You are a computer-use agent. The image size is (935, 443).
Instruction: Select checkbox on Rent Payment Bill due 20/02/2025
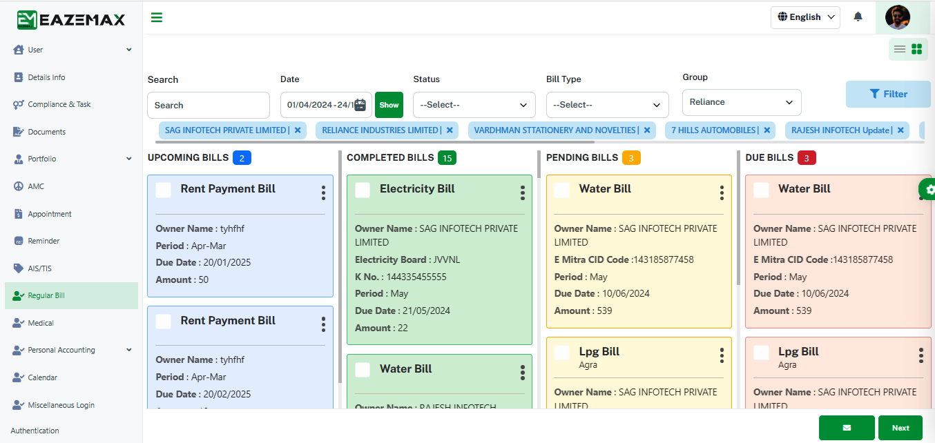click(164, 322)
